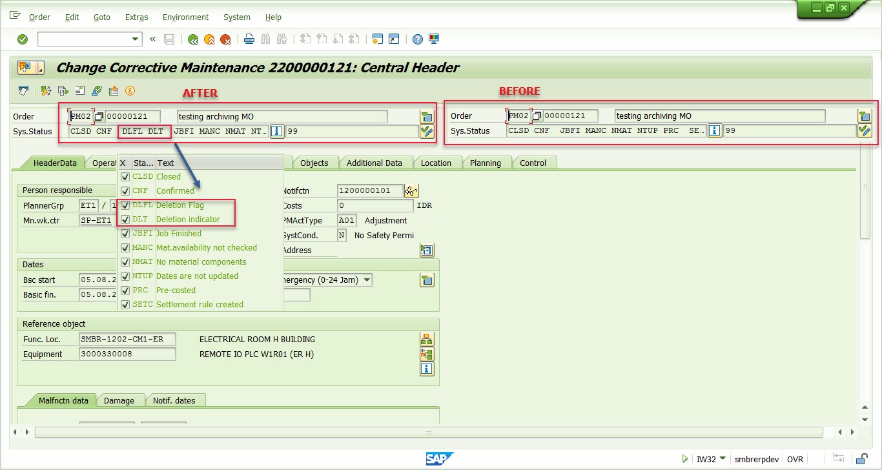This screenshot has width=882, height=470.
Task: Click the red Cancel icon
Action: [225, 39]
